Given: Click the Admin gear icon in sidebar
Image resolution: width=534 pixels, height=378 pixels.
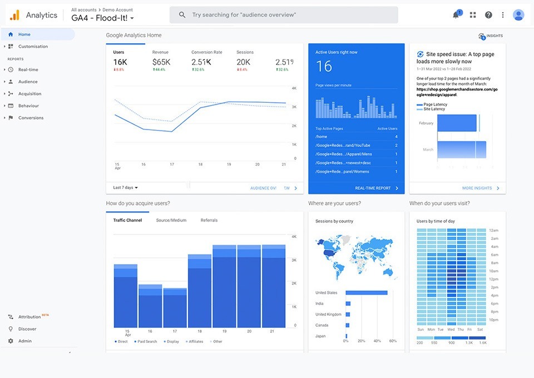Looking at the screenshot, I should click(x=11, y=341).
